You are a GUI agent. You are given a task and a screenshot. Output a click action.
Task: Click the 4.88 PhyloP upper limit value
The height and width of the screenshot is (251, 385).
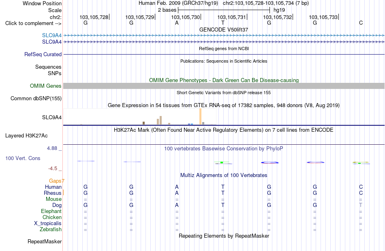[52, 148]
